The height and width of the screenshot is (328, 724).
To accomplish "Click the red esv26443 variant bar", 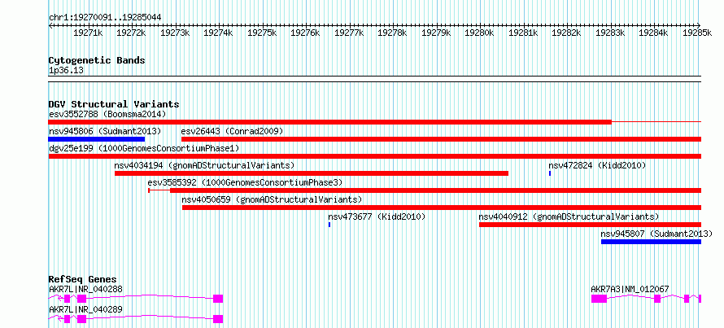I will click(442, 138).
